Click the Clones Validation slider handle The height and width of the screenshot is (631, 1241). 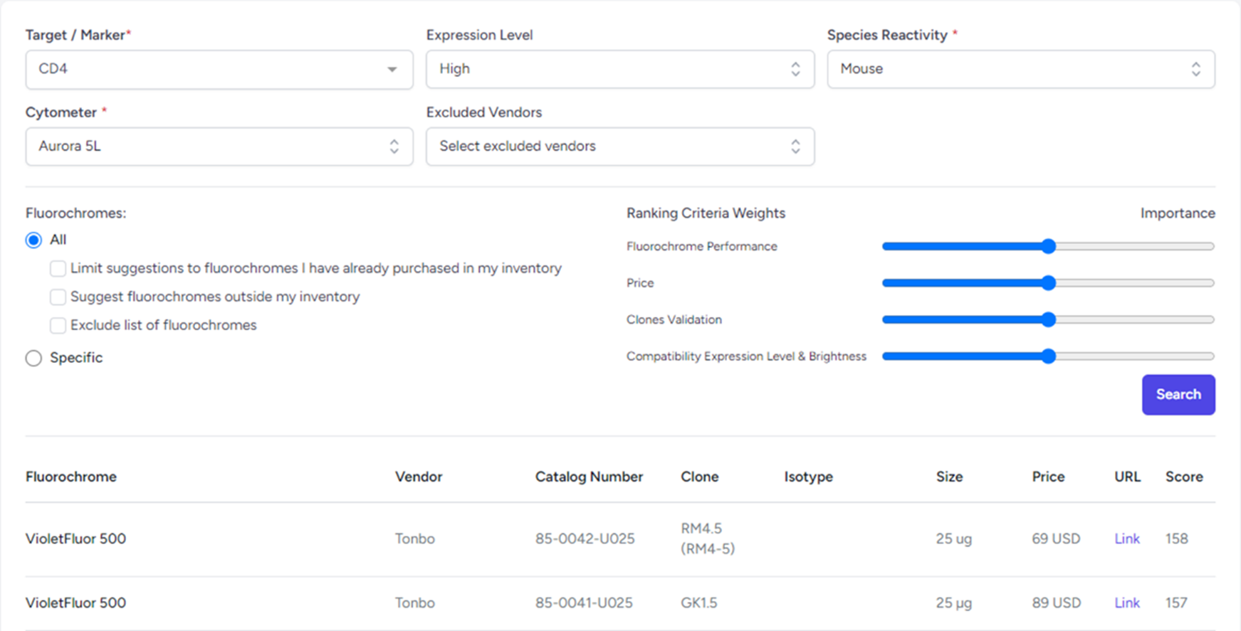[x=1048, y=319]
